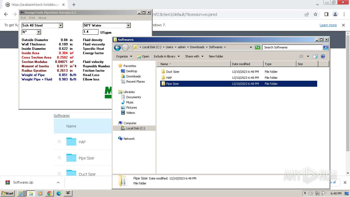This screenshot has height=197, width=350.
Task: Select the Pipe Sizer row in Explorer
Action: click(238, 84)
